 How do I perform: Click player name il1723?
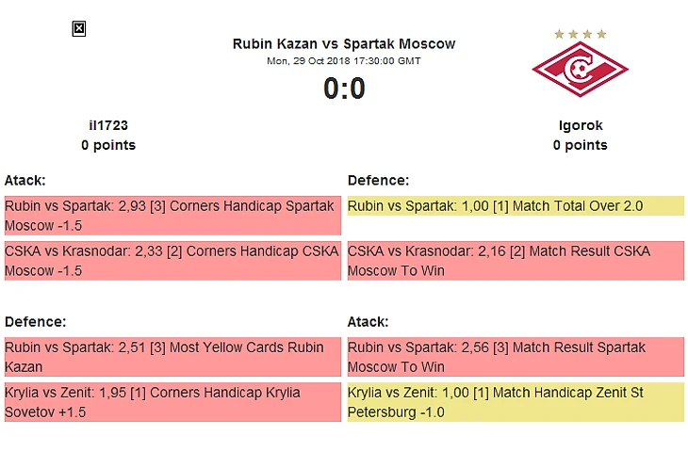(107, 125)
